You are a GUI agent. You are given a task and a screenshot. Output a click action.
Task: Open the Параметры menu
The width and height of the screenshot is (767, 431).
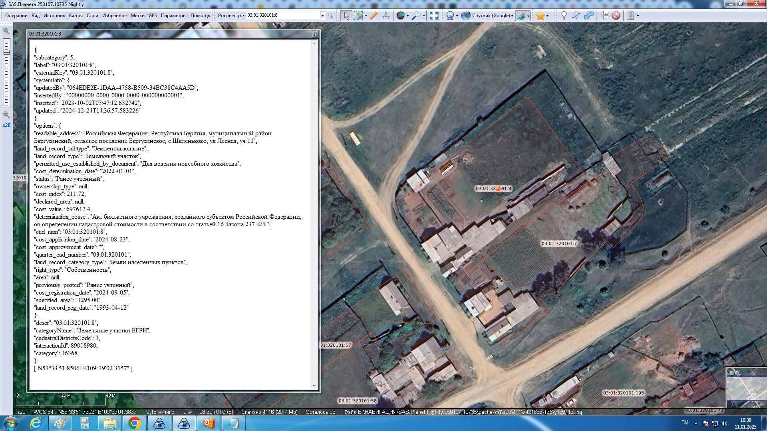point(173,16)
